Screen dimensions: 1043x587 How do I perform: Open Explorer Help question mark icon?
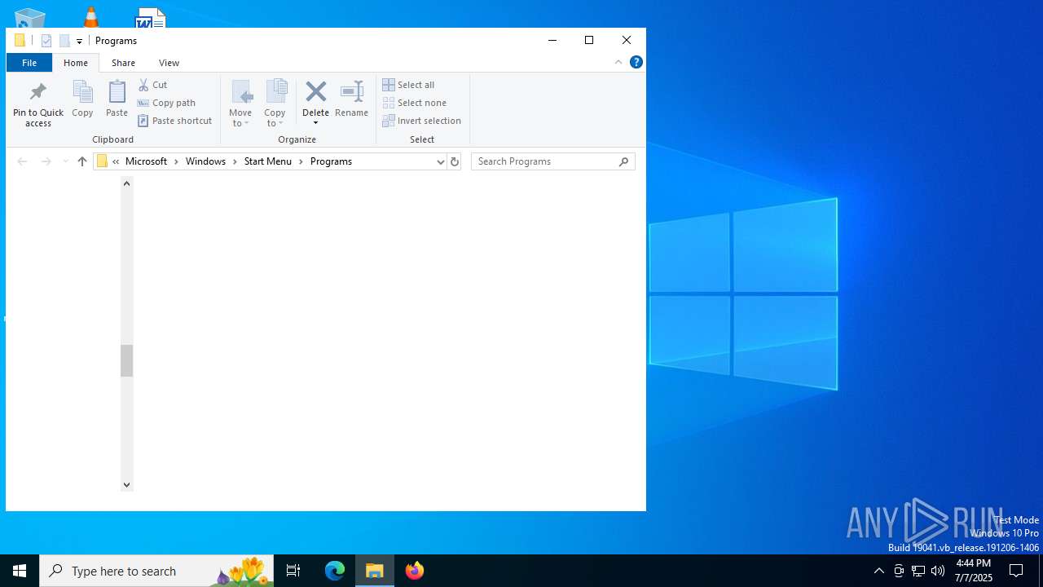coord(636,62)
